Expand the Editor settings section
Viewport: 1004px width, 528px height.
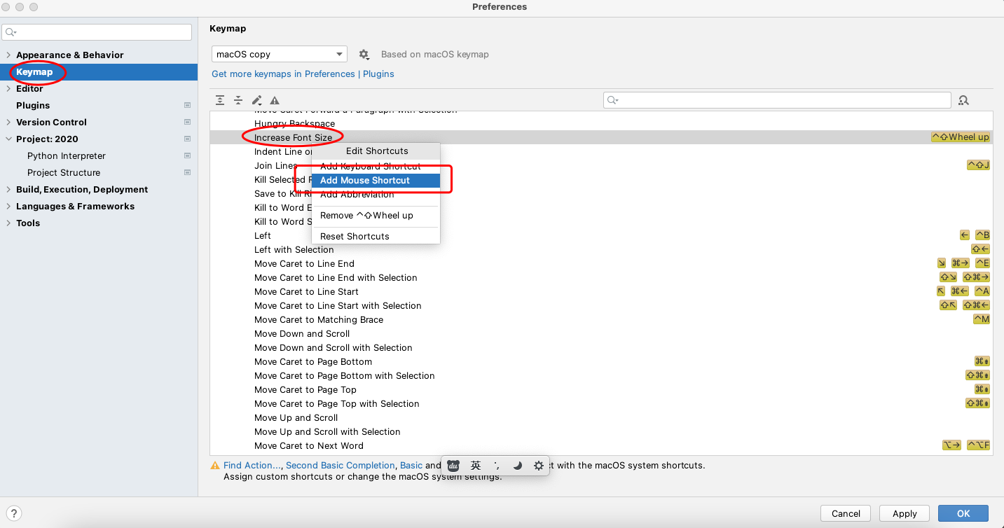click(8, 88)
